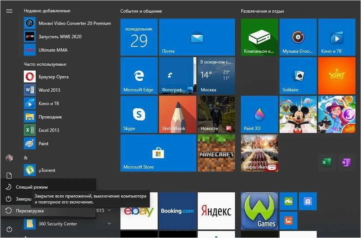Open the Microsoft Edge tile

point(139,76)
